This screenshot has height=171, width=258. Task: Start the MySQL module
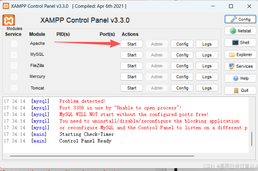pyautogui.click(x=131, y=55)
